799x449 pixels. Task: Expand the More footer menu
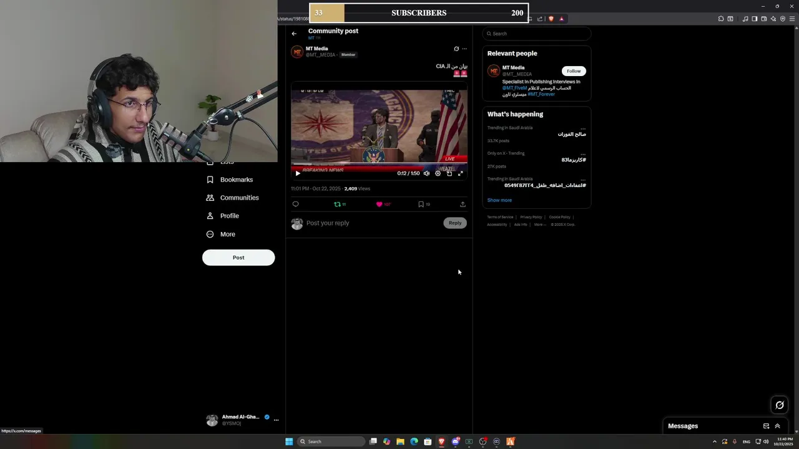(540, 224)
